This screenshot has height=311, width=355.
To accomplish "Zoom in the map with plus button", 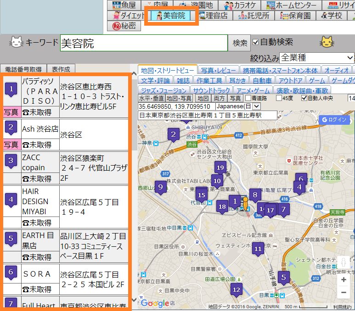I will pos(344,280).
